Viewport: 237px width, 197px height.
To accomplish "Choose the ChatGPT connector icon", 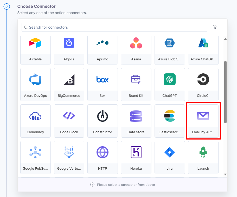I will pos(170,79).
